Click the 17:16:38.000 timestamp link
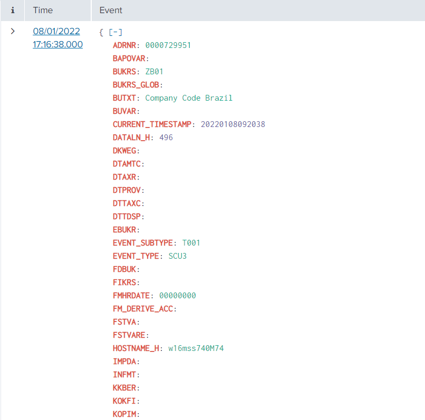The width and height of the screenshot is (425, 420). tap(57, 44)
